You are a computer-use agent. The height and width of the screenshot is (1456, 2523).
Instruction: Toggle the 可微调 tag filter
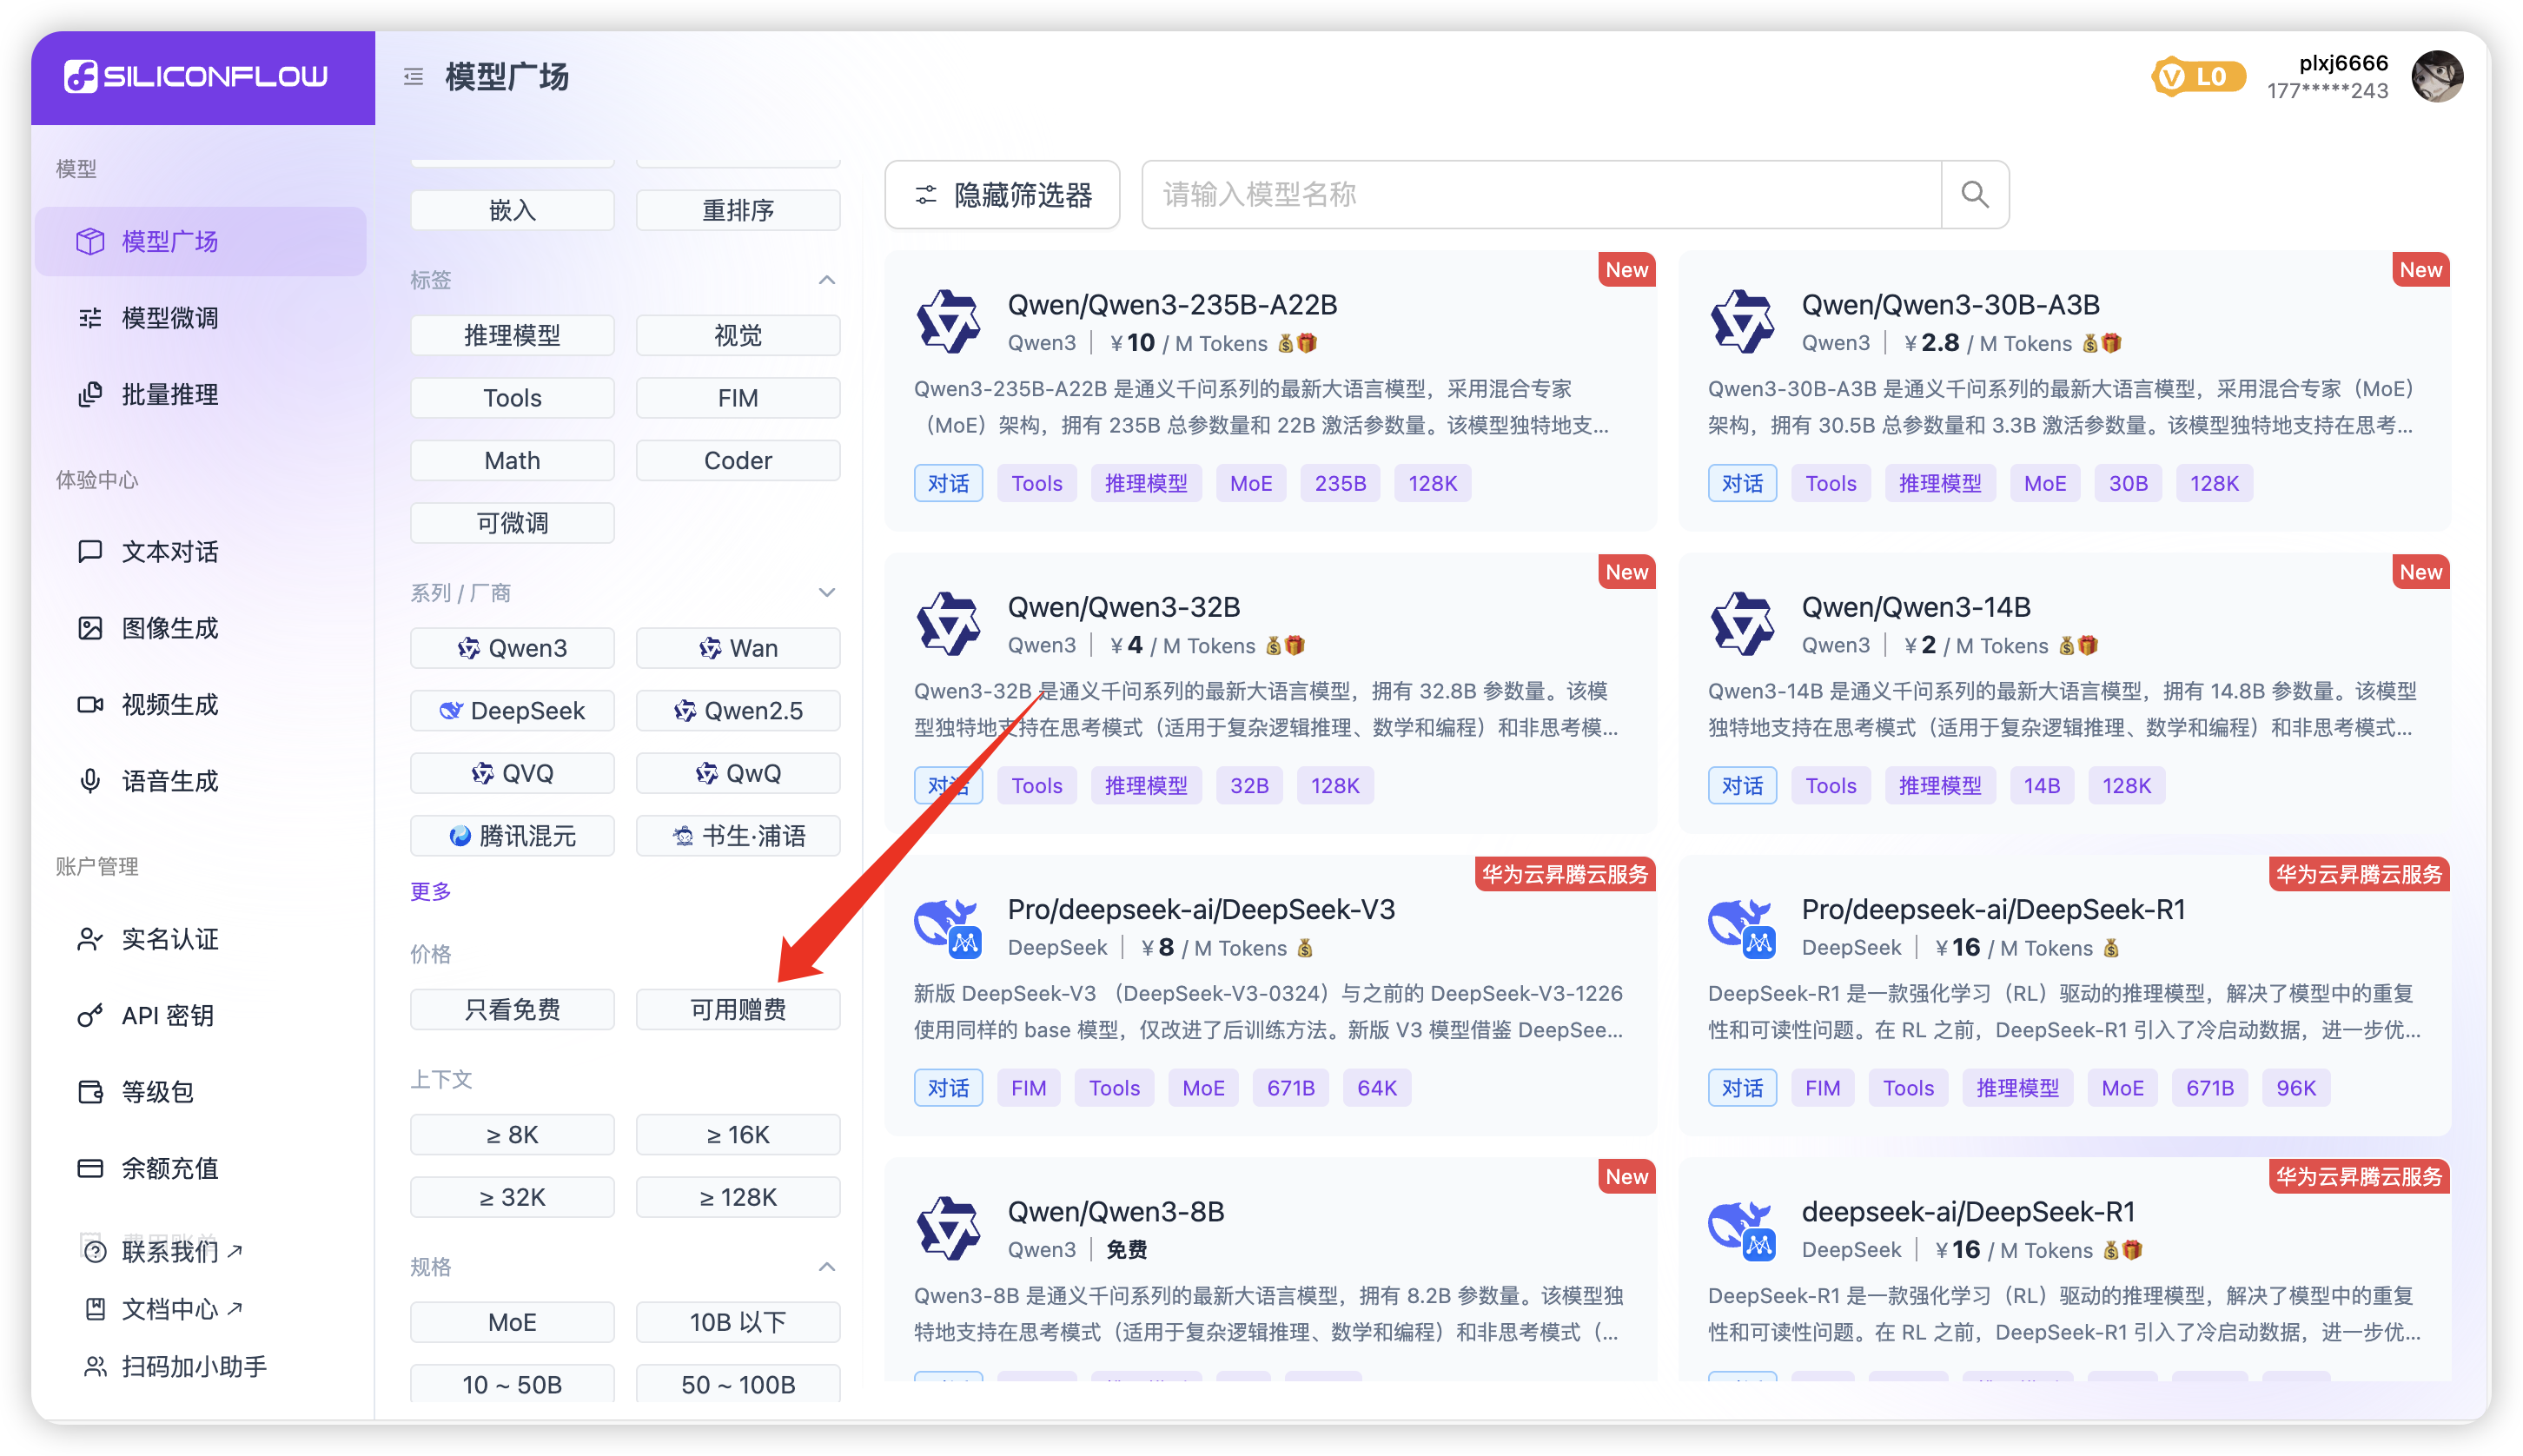tap(512, 523)
